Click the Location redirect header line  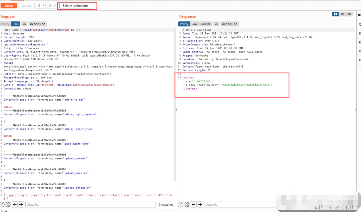coord(216,59)
